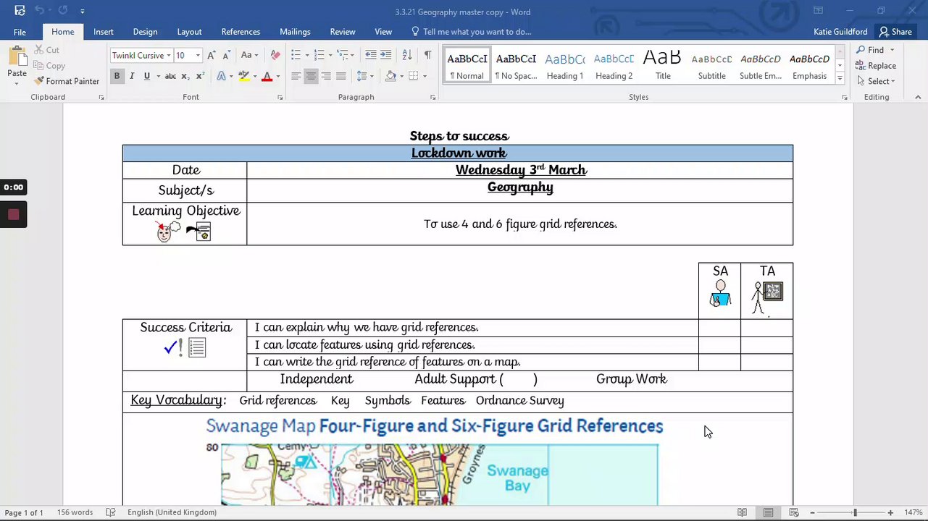Image resolution: width=928 pixels, height=521 pixels.
Task: Toggle bold formatting
Action: coord(117,76)
